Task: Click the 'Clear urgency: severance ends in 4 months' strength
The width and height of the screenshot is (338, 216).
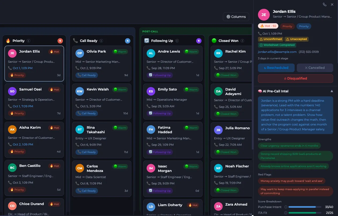Action: 289,146
